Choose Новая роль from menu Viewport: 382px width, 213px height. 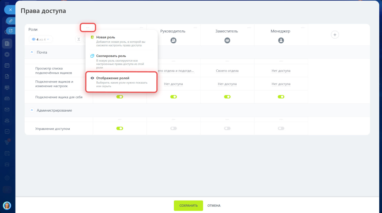(121, 41)
